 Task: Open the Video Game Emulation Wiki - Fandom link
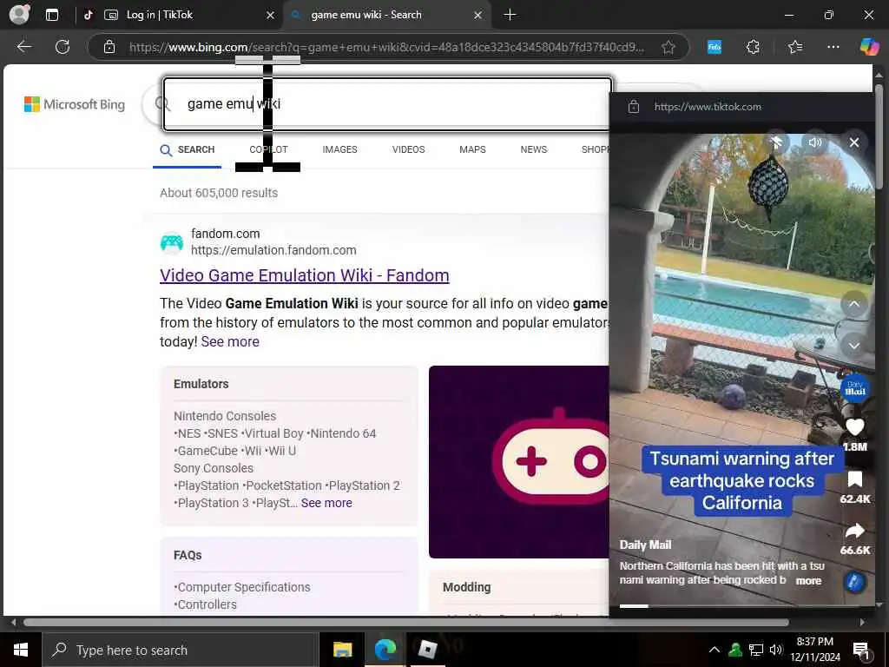tap(305, 275)
